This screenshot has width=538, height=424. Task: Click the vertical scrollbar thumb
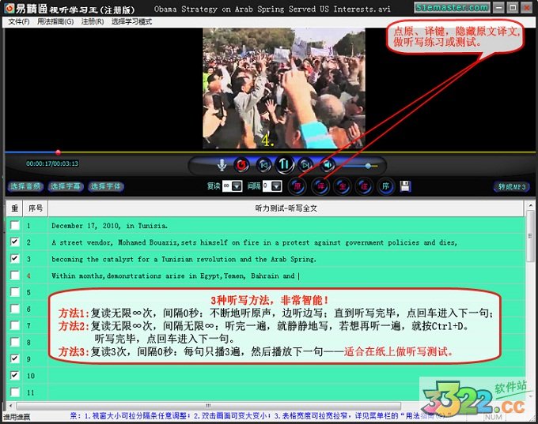(x=530, y=236)
